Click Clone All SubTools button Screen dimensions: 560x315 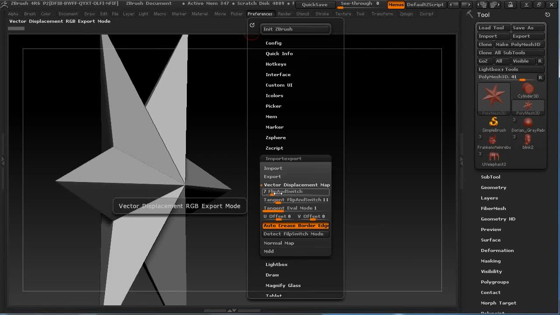[511, 52]
